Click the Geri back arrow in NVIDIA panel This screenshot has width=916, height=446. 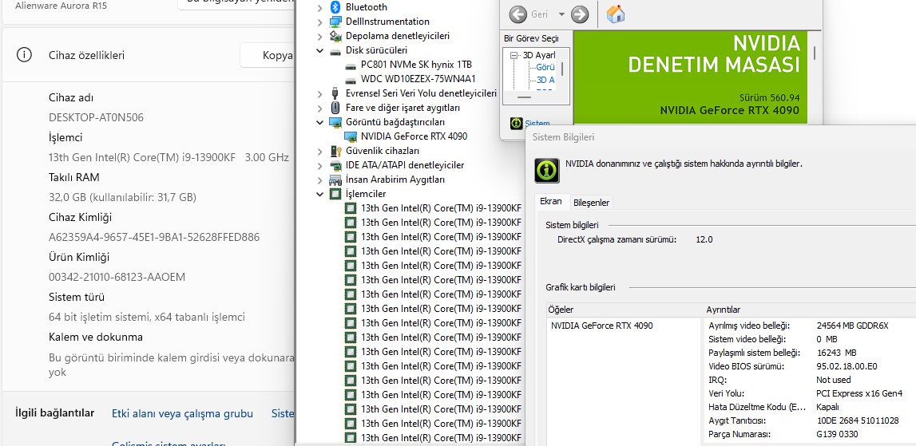[x=518, y=14]
